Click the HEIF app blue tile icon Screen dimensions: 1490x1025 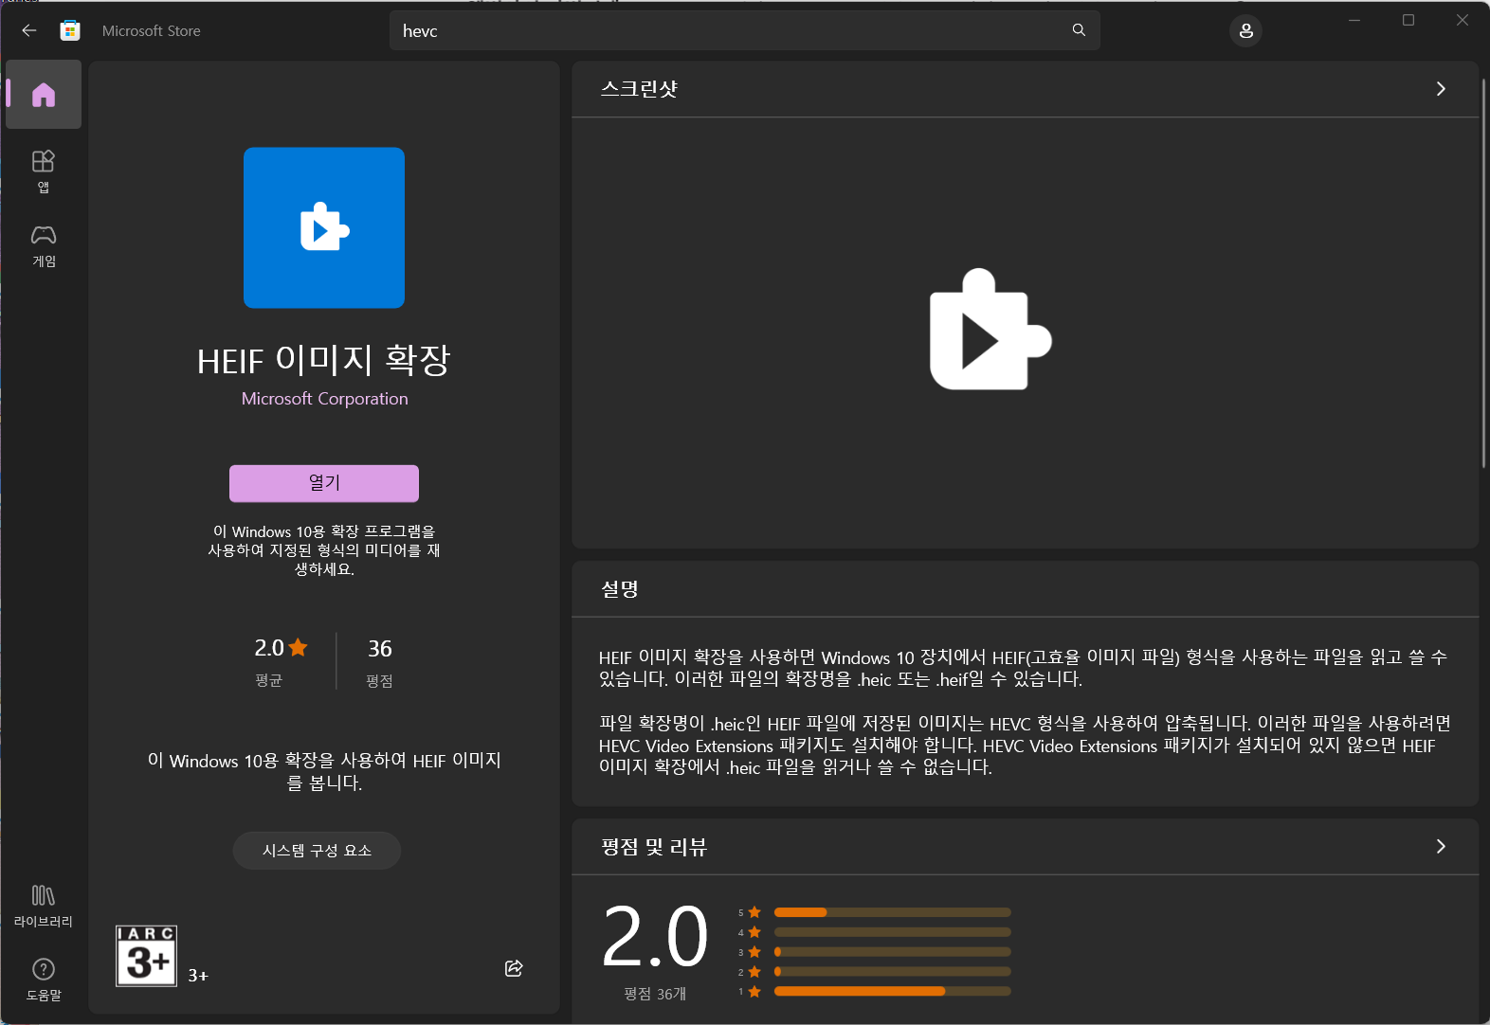click(324, 227)
